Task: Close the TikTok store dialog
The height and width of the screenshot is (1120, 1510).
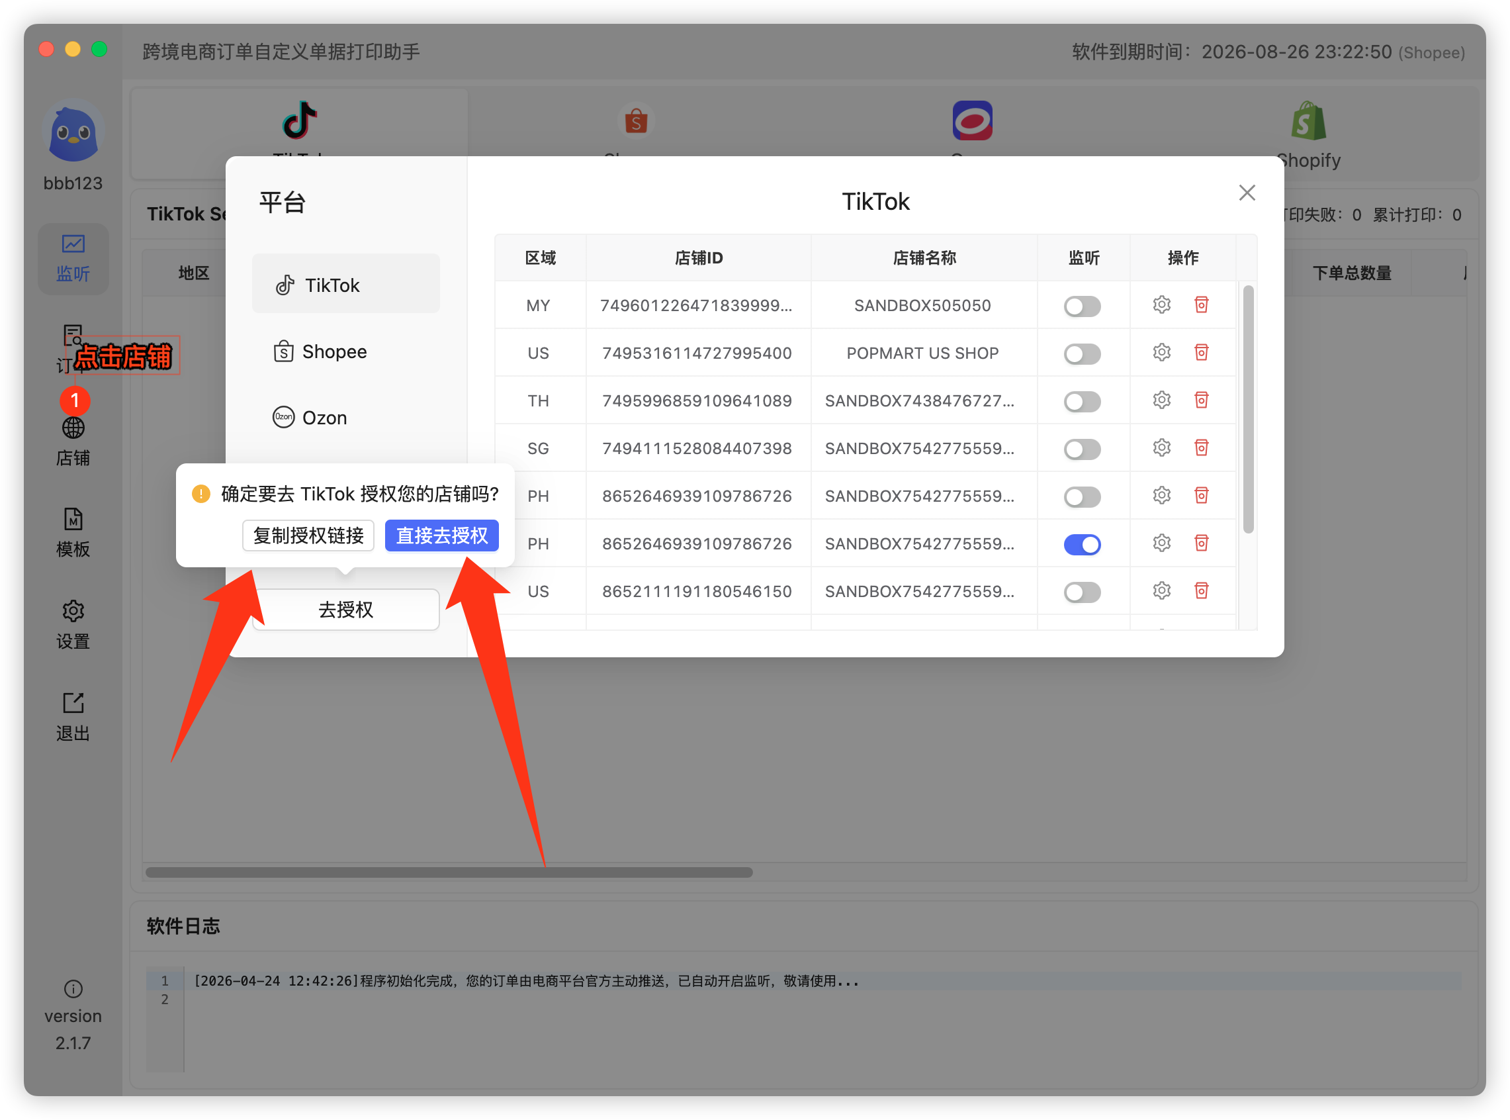Action: (1247, 193)
